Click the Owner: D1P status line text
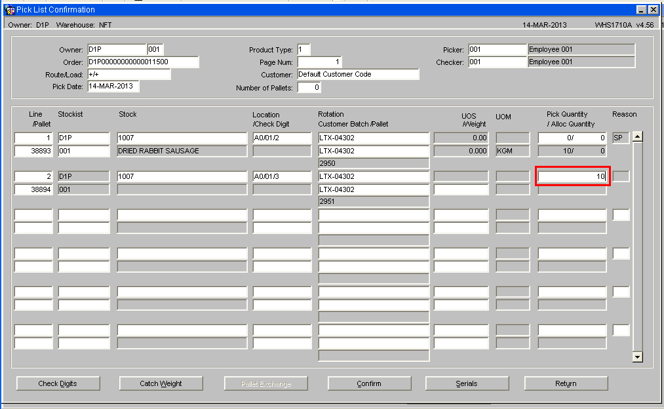The image size is (664, 409). pos(28,25)
